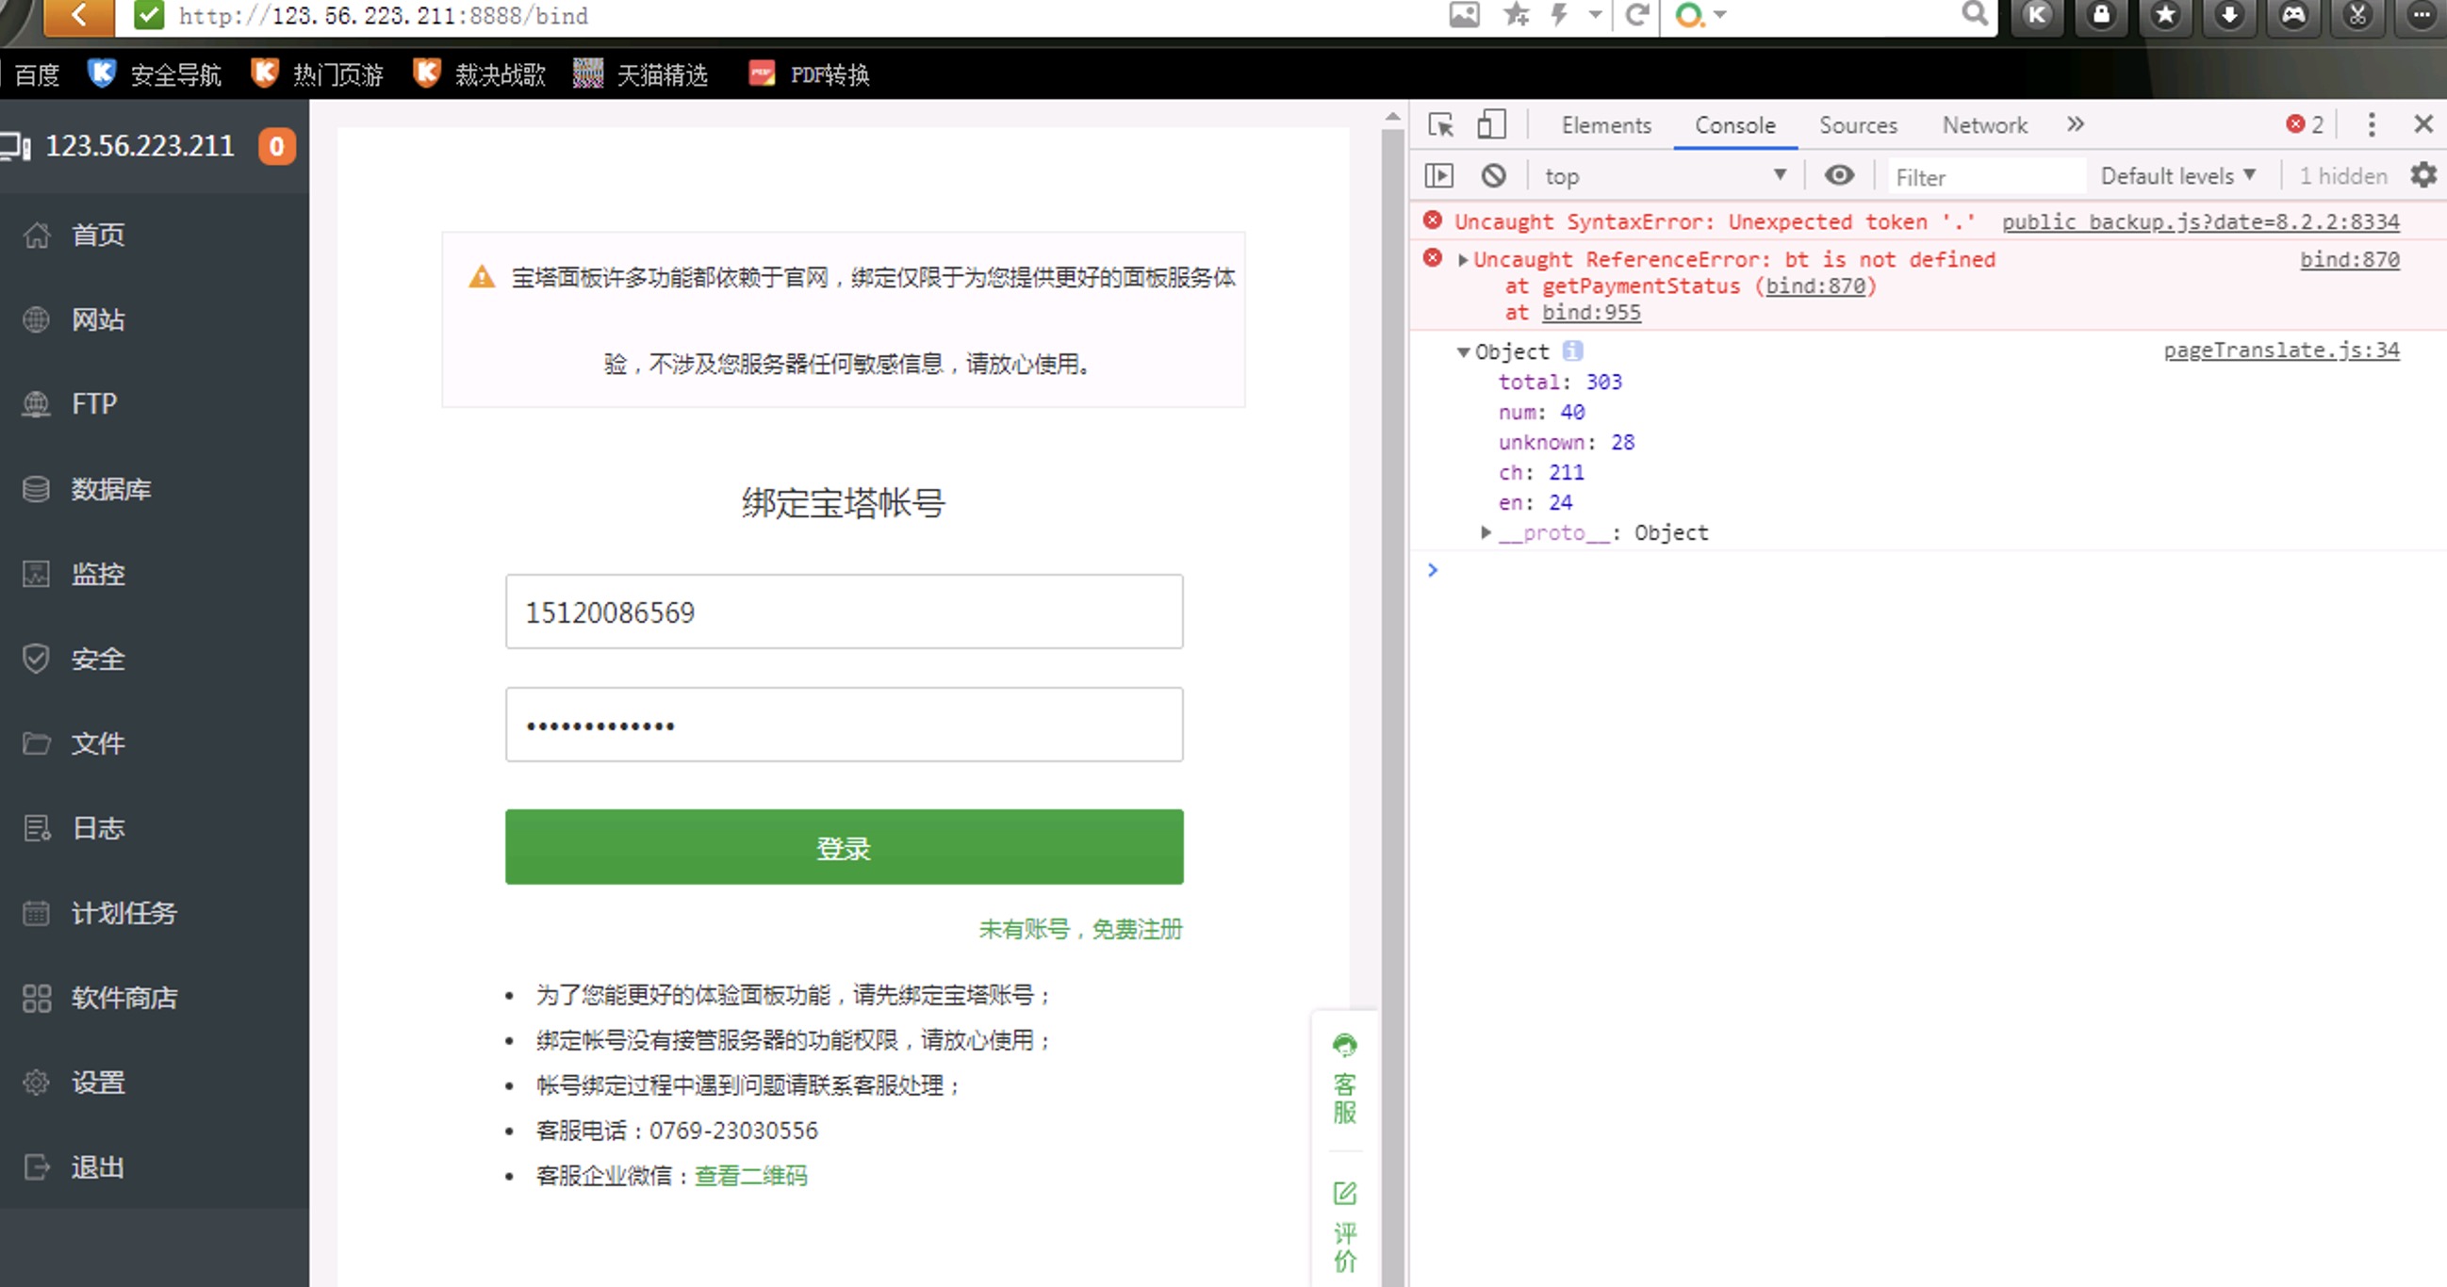
Task: Expand the __proto__ Object entry
Action: coord(1486,532)
